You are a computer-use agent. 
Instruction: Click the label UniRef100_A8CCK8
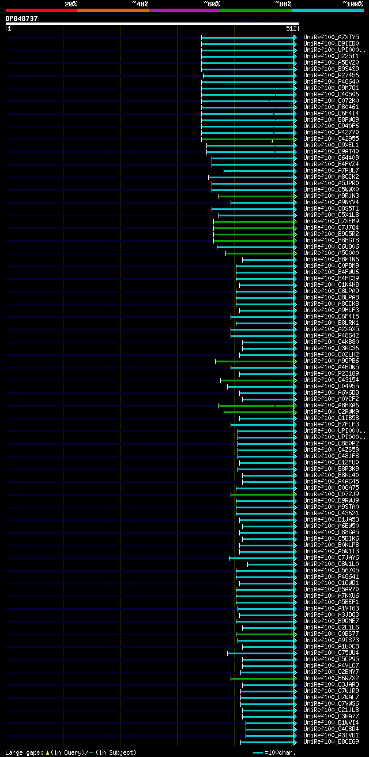[x=331, y=303]
